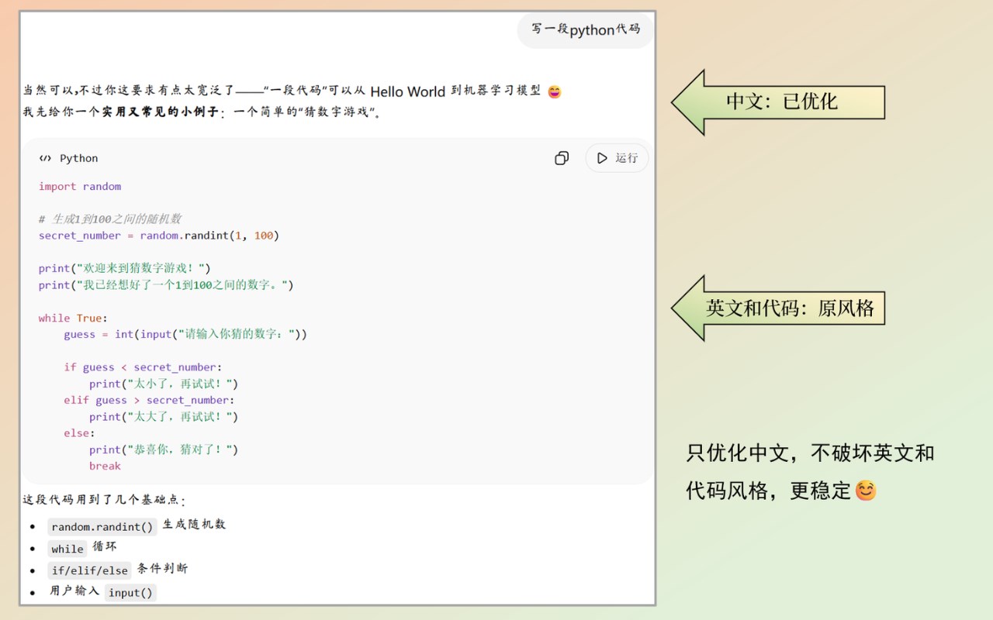Click the bullet text 生成随机数
Screen dimensions: 993x620
pyautogui.click(x=194, y=525)
